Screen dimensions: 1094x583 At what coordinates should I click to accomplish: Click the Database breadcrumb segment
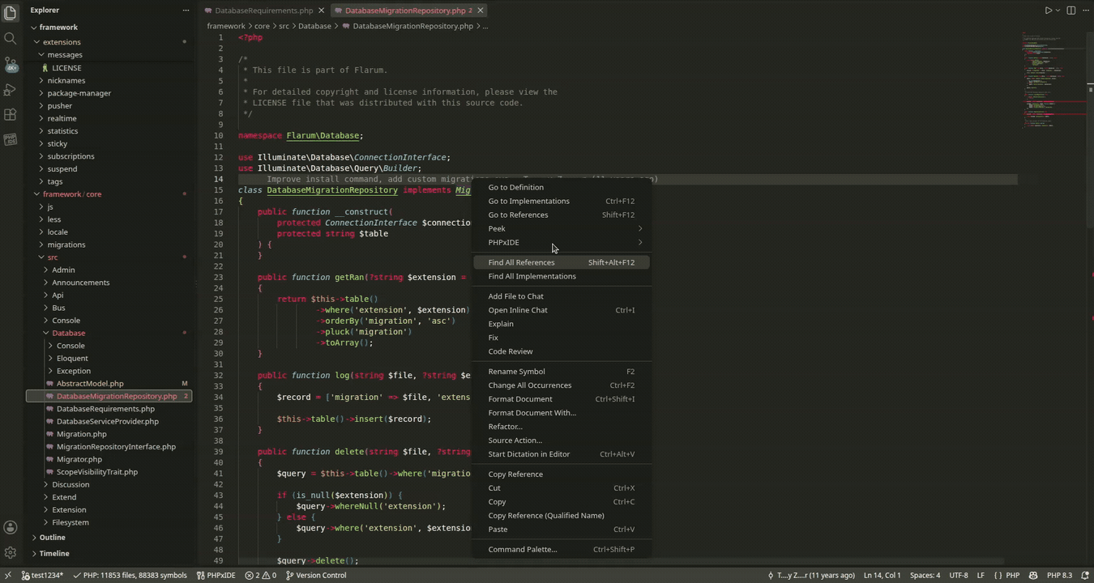click(x=314, y=26)
